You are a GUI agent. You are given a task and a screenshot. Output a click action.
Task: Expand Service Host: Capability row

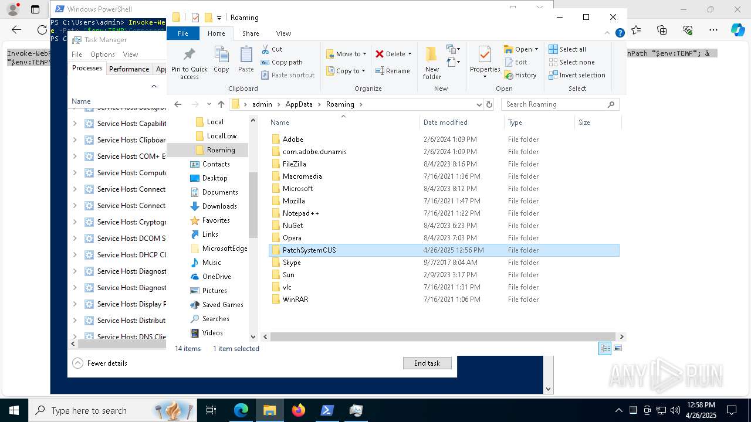pos(75,124)
